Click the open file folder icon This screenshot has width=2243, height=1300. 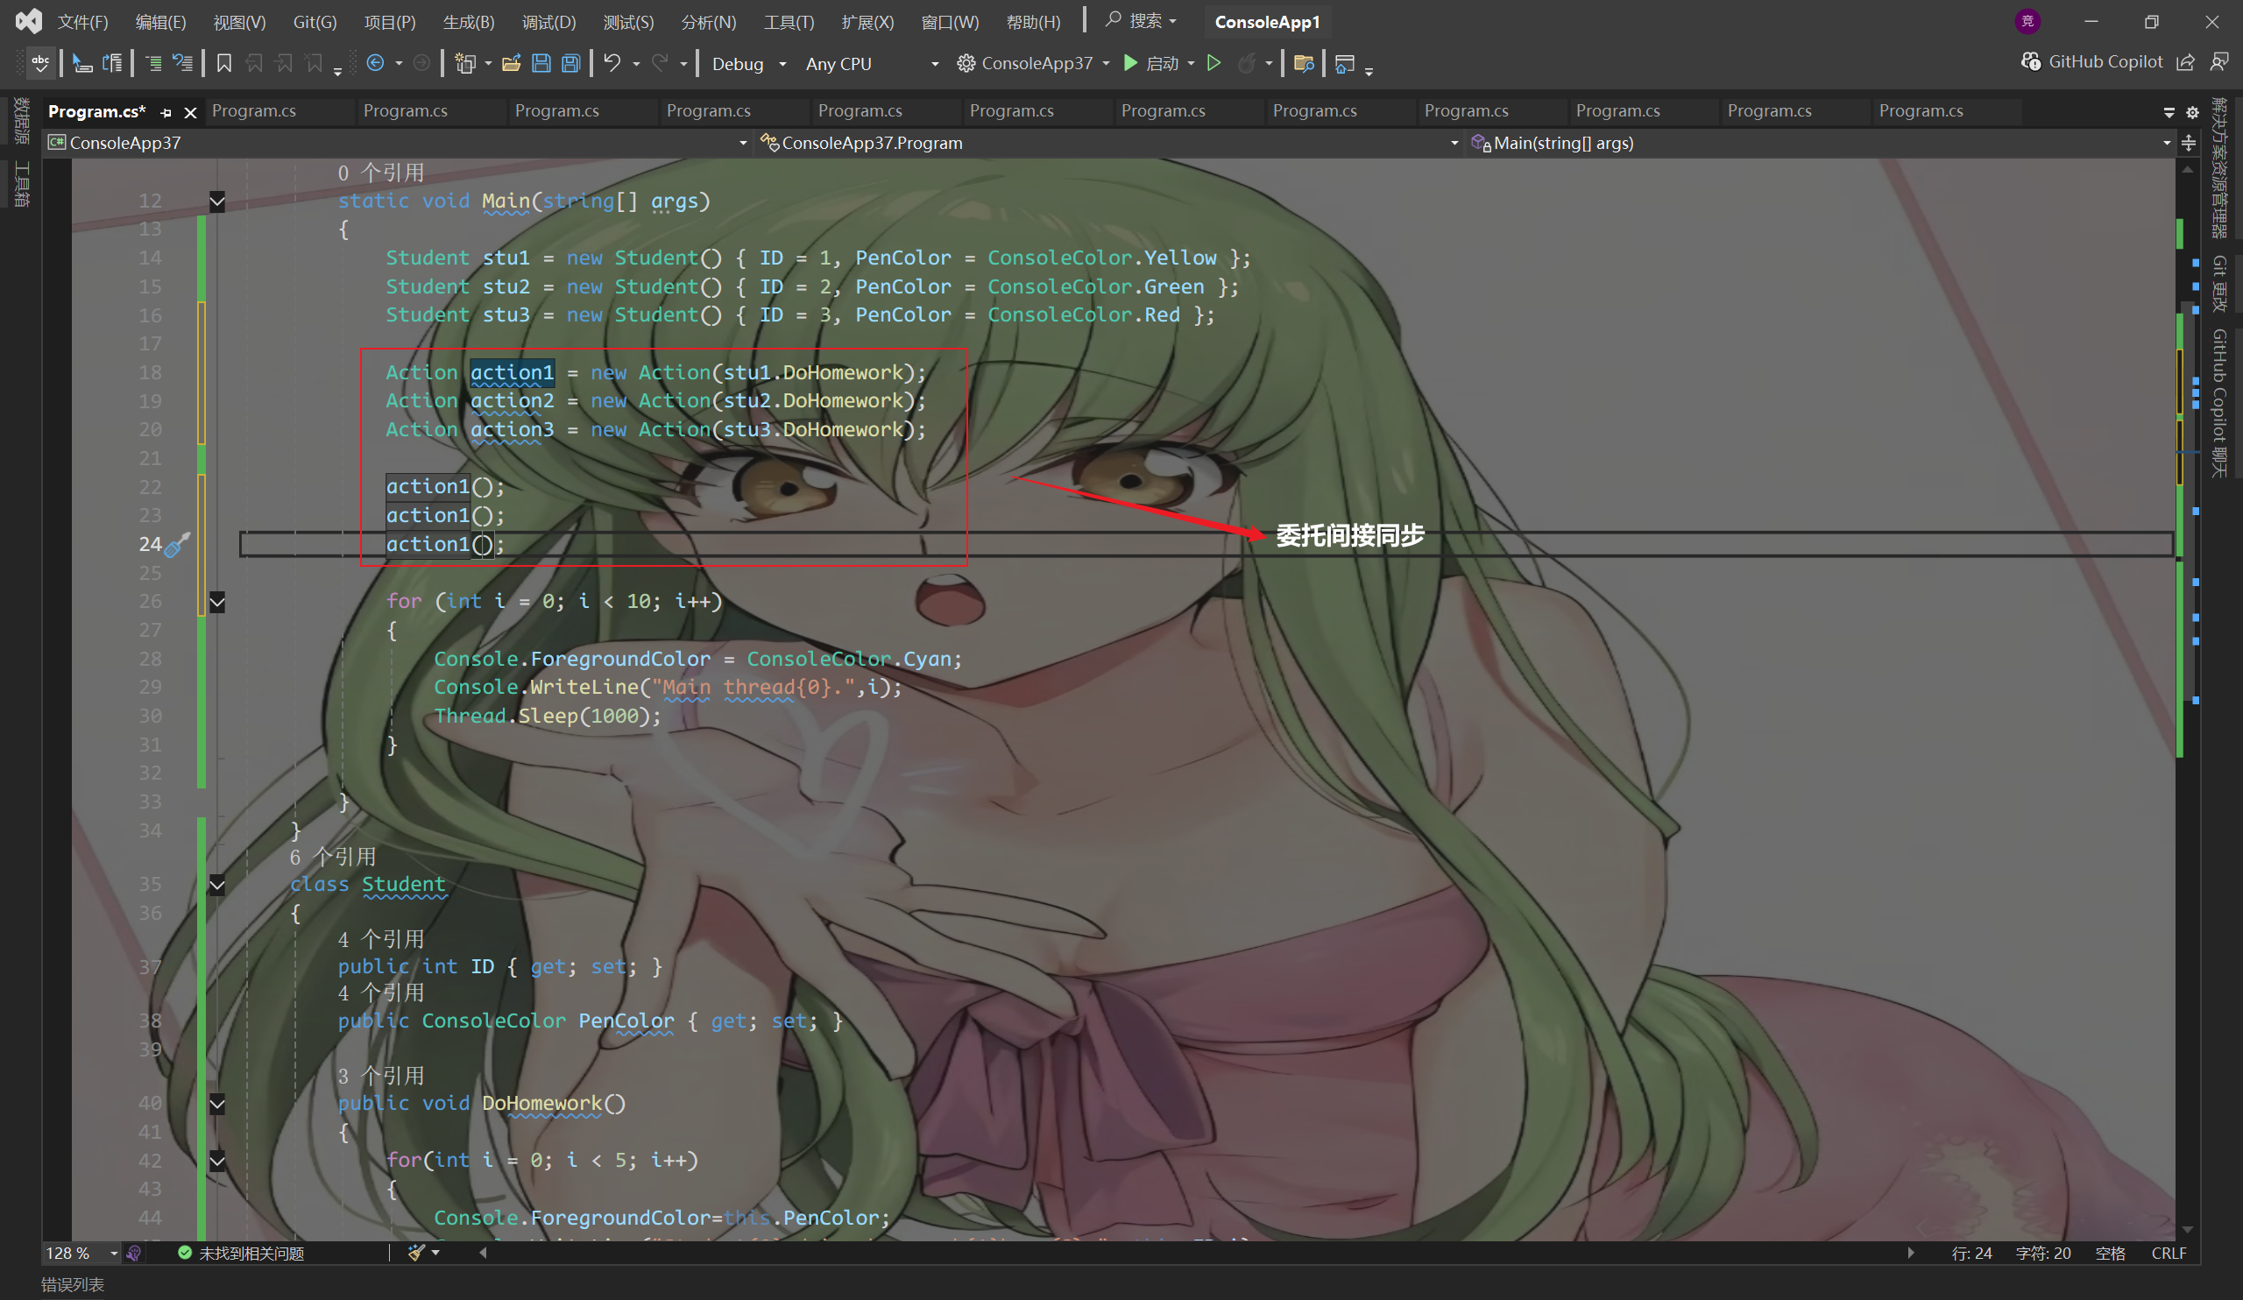tap(511, 63)
